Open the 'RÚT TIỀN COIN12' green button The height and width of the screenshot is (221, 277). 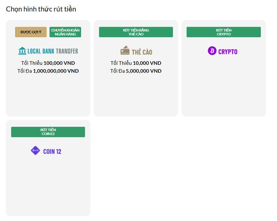48,132
